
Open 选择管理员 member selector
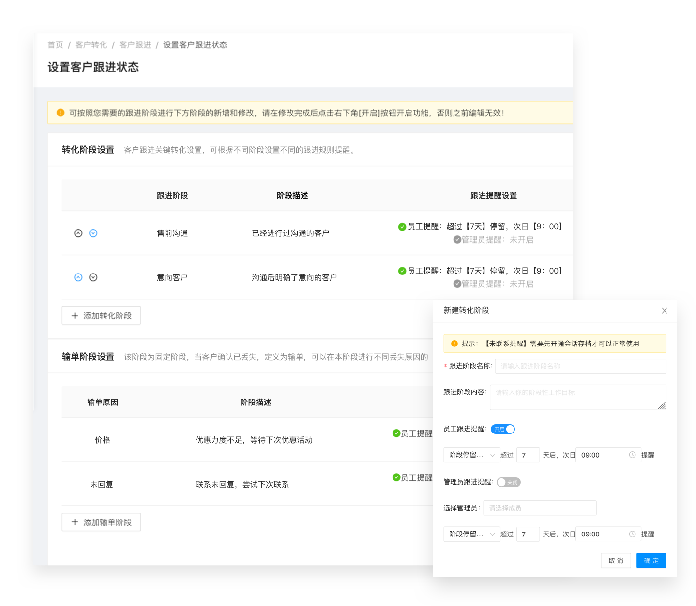(x=540, y=508)
